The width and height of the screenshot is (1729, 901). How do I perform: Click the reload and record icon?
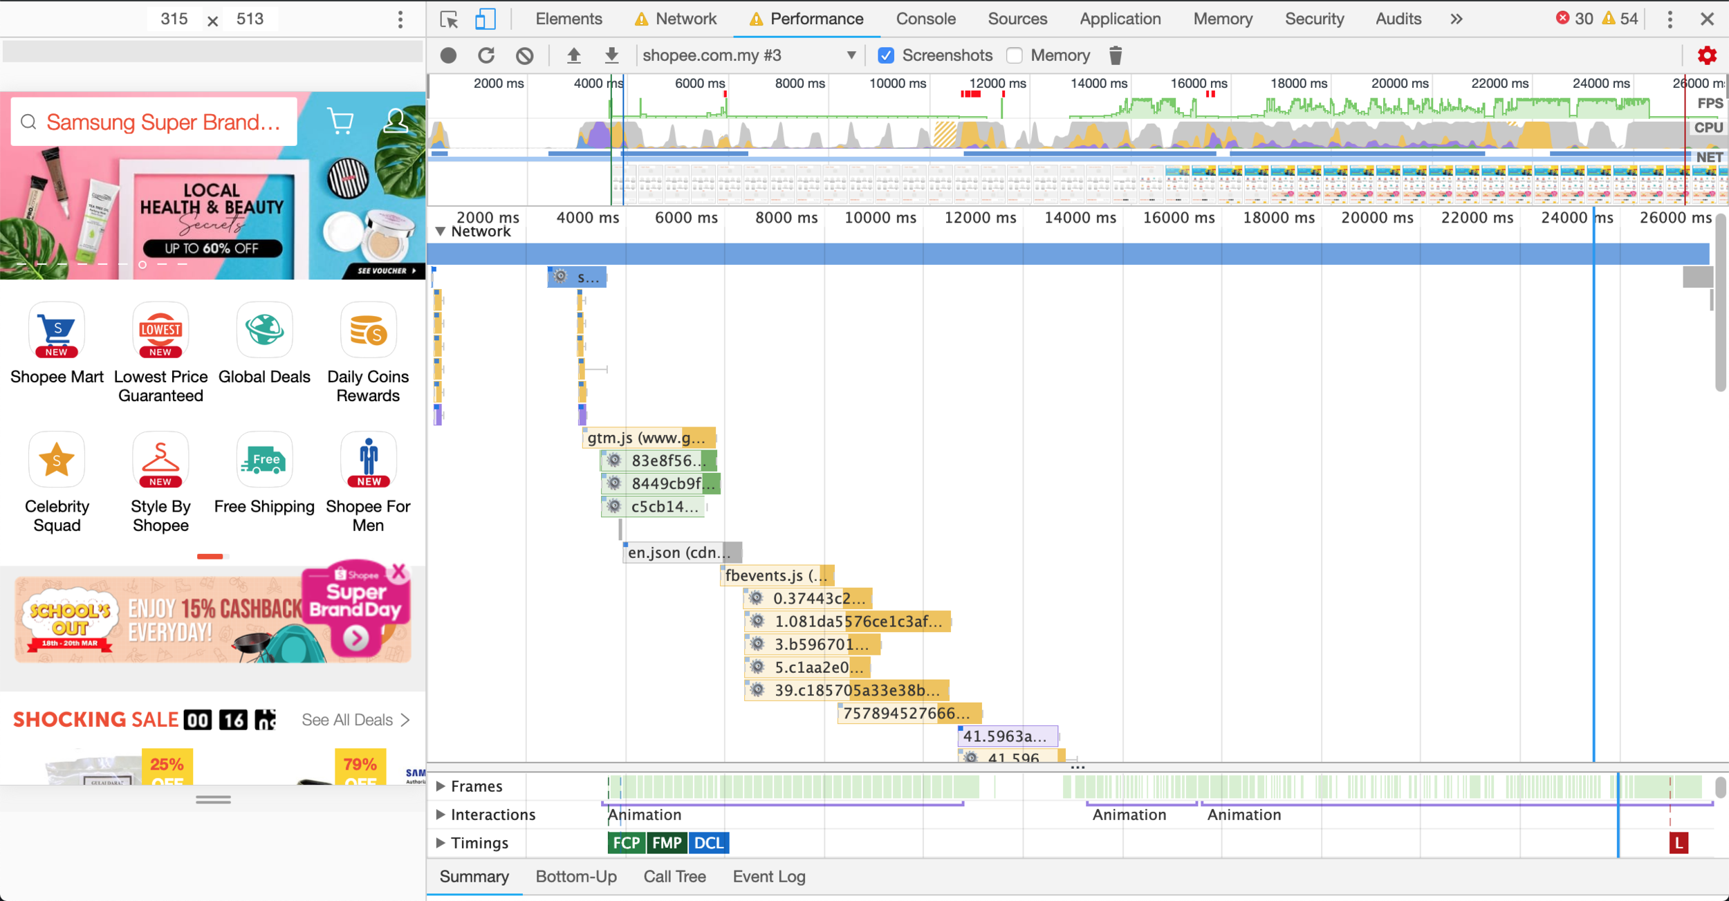(486, 55)
